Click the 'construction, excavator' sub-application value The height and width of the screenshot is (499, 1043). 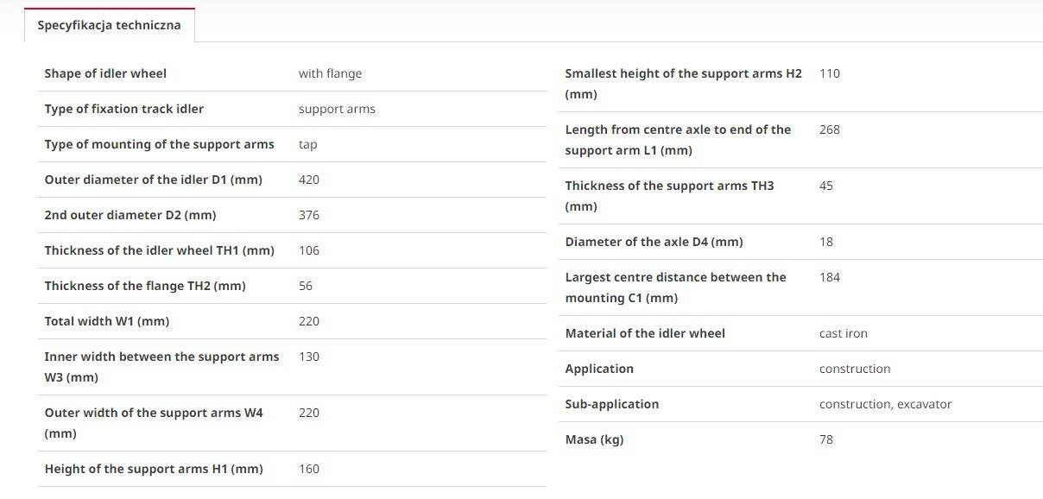[x=885, y=404]
